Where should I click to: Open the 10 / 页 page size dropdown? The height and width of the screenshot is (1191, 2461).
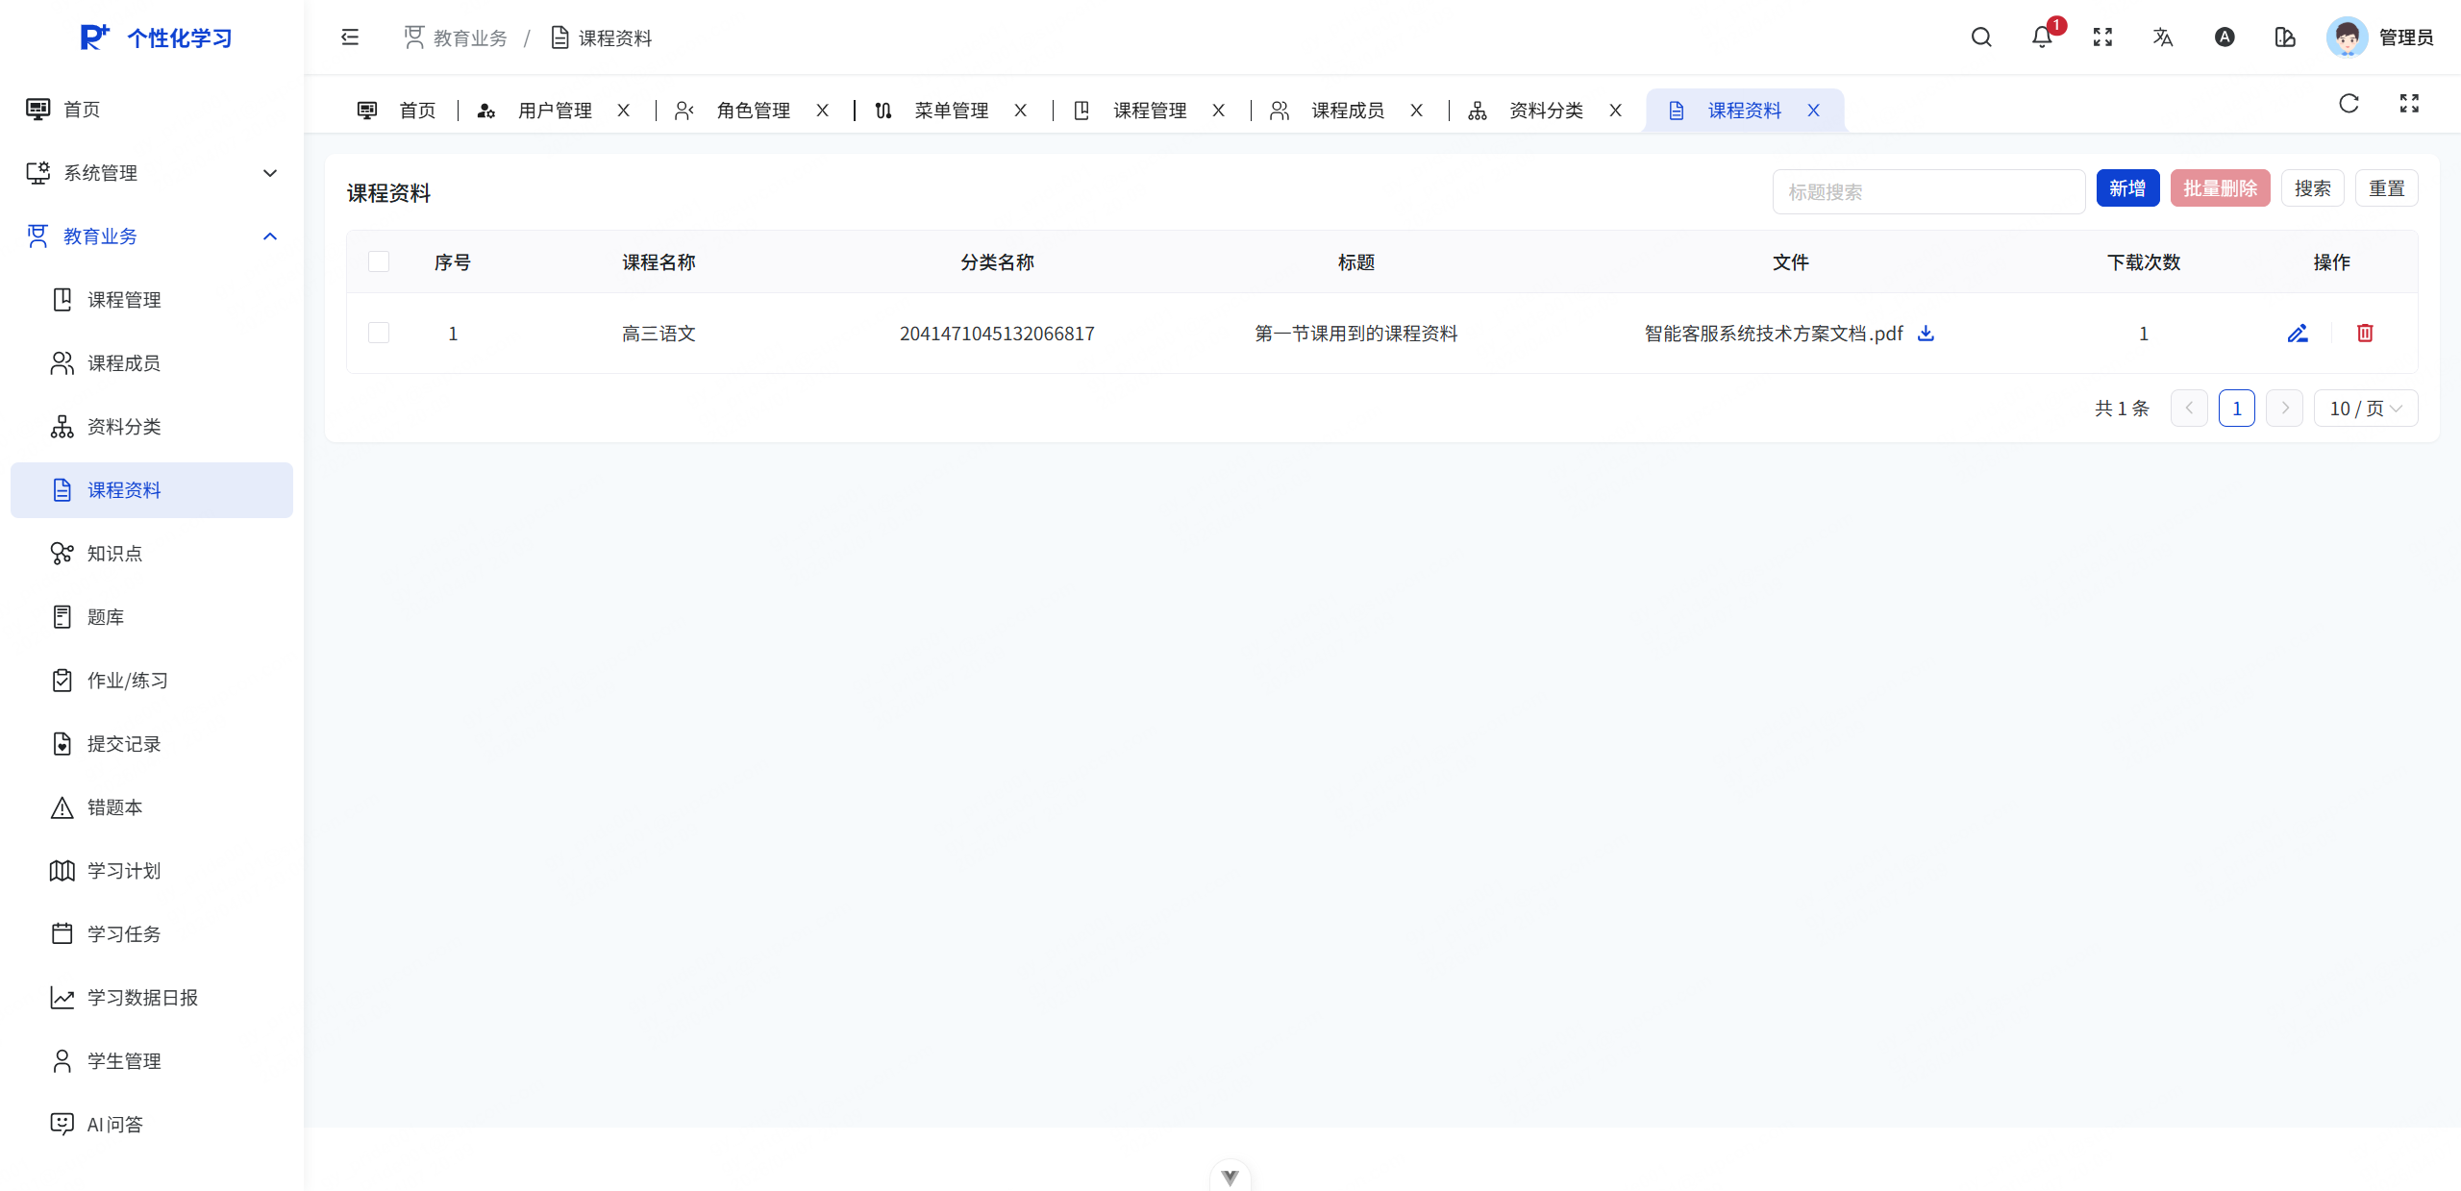click(2365, 409)
